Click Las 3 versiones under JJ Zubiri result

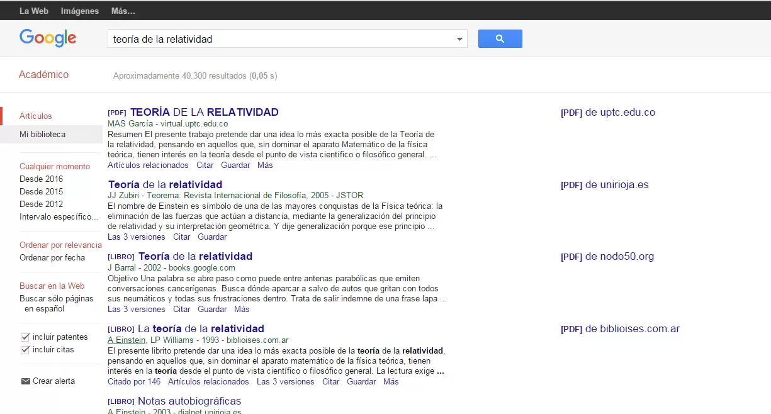(137, 237)
